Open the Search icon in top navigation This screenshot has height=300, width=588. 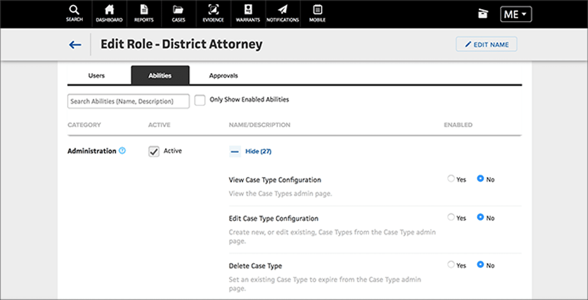[x=74, y=14]
